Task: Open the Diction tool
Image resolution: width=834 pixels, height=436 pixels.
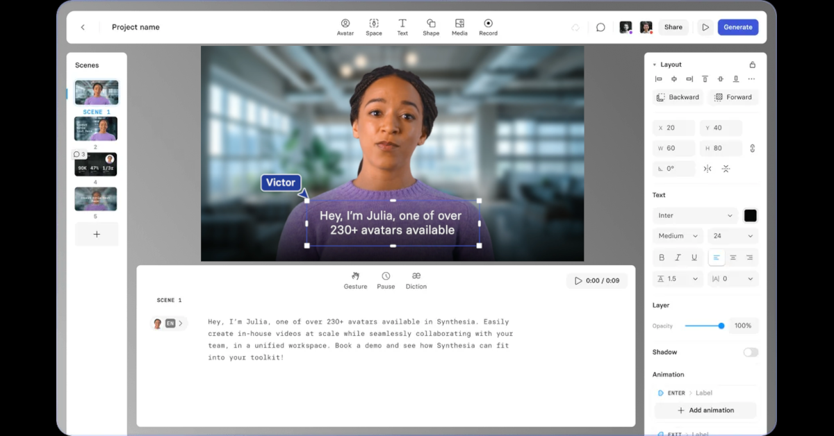Action: click(416, 280)
